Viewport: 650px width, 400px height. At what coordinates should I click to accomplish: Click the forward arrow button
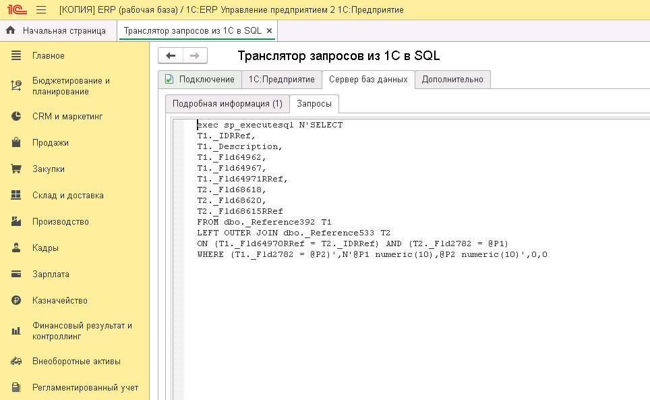pos(195,55)
